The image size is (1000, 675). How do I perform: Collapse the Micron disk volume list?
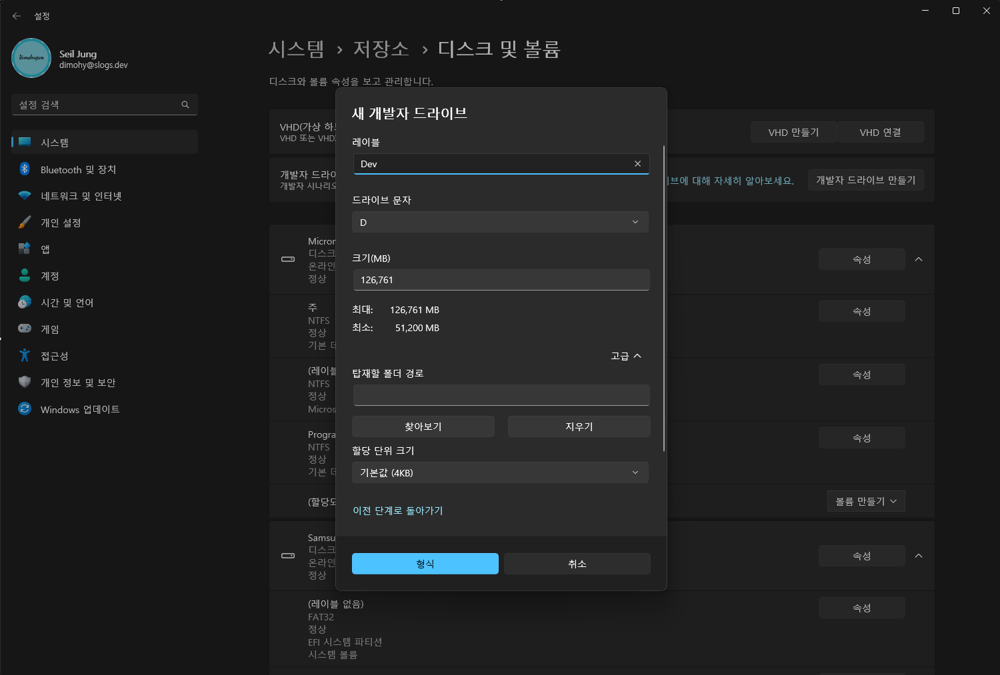tap(919, 259)
